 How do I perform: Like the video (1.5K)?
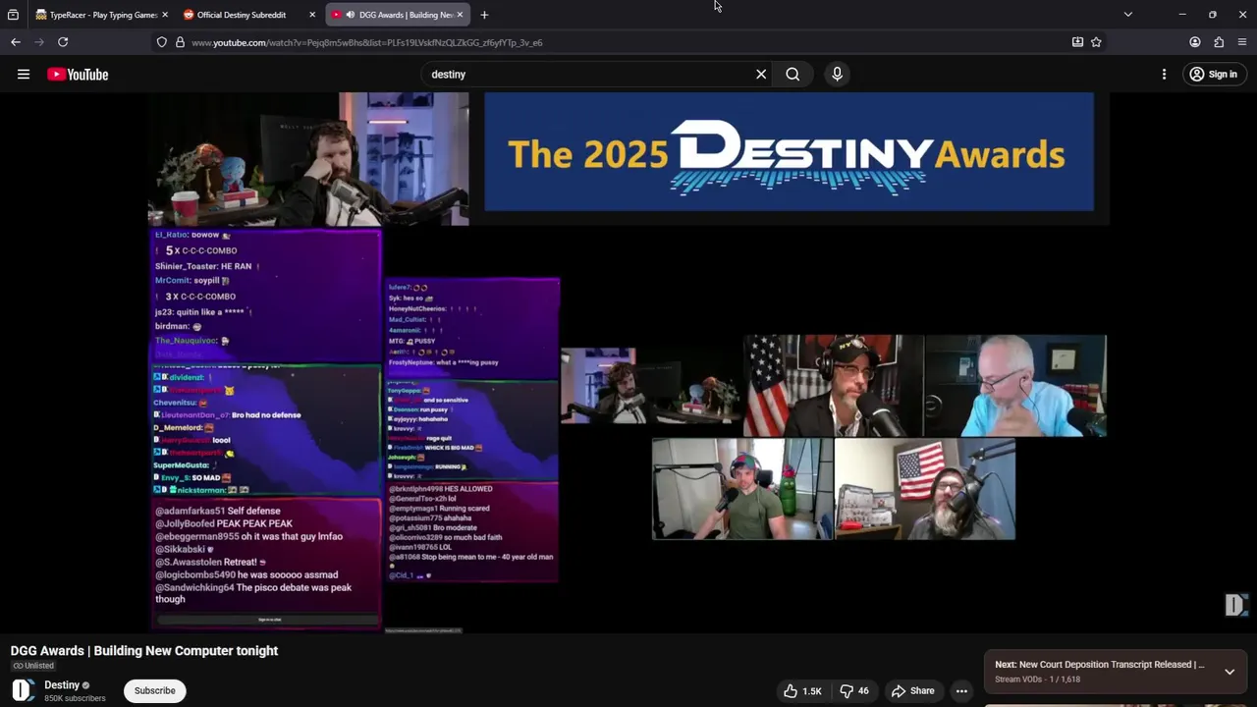802,691
